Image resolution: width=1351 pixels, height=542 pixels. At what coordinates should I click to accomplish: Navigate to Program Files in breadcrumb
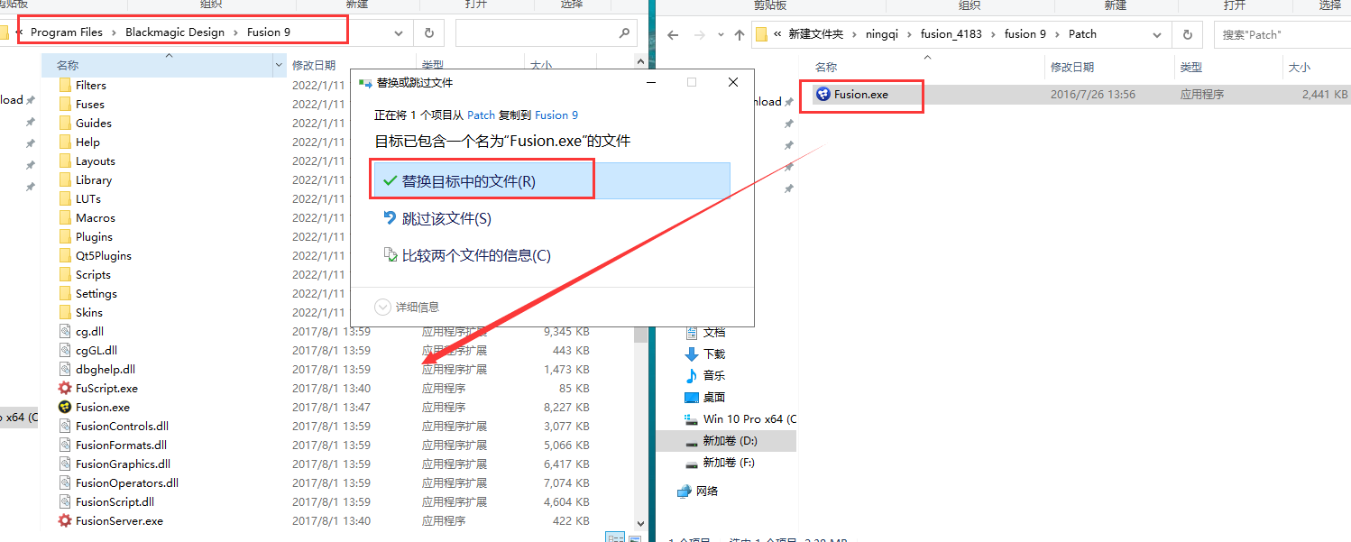tap(67, 32)
